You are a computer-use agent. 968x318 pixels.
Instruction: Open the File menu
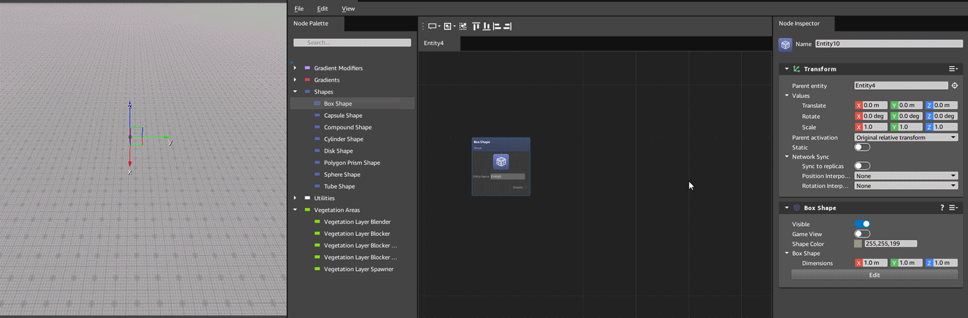(299, 9)
